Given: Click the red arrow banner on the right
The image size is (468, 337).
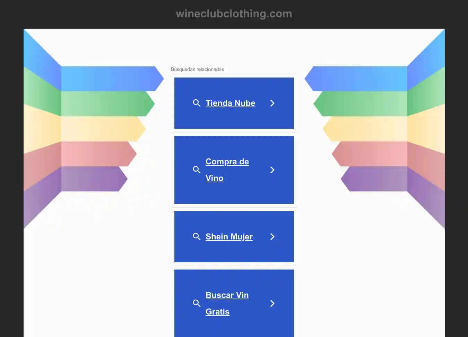Looking at the screenshot, I should 369,154.
